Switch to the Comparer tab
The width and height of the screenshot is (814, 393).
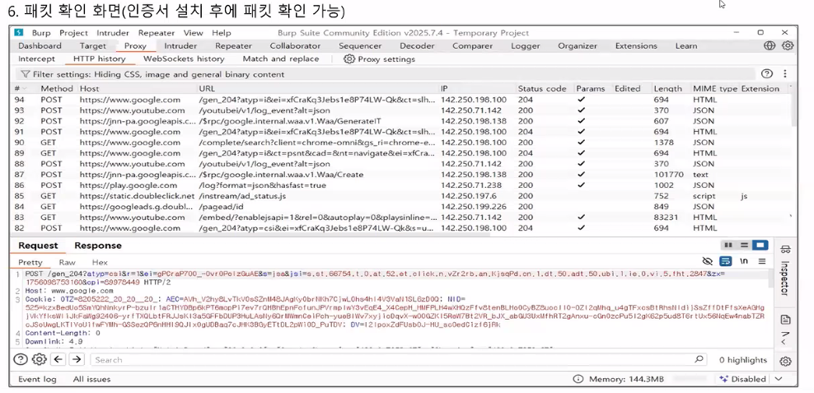[472, 45]
